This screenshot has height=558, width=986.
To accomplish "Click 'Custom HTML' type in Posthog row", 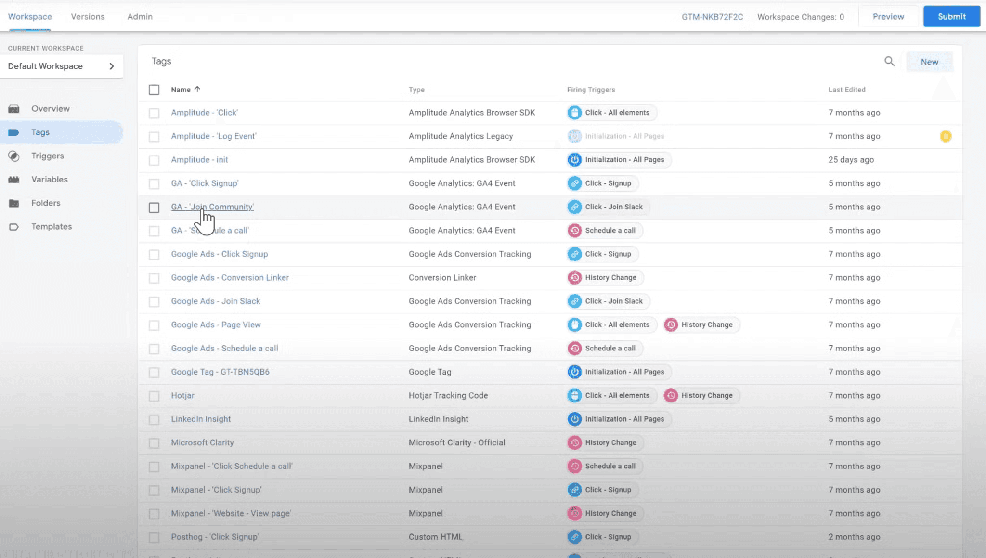I will pyautogui.click(x=436, y=537).
